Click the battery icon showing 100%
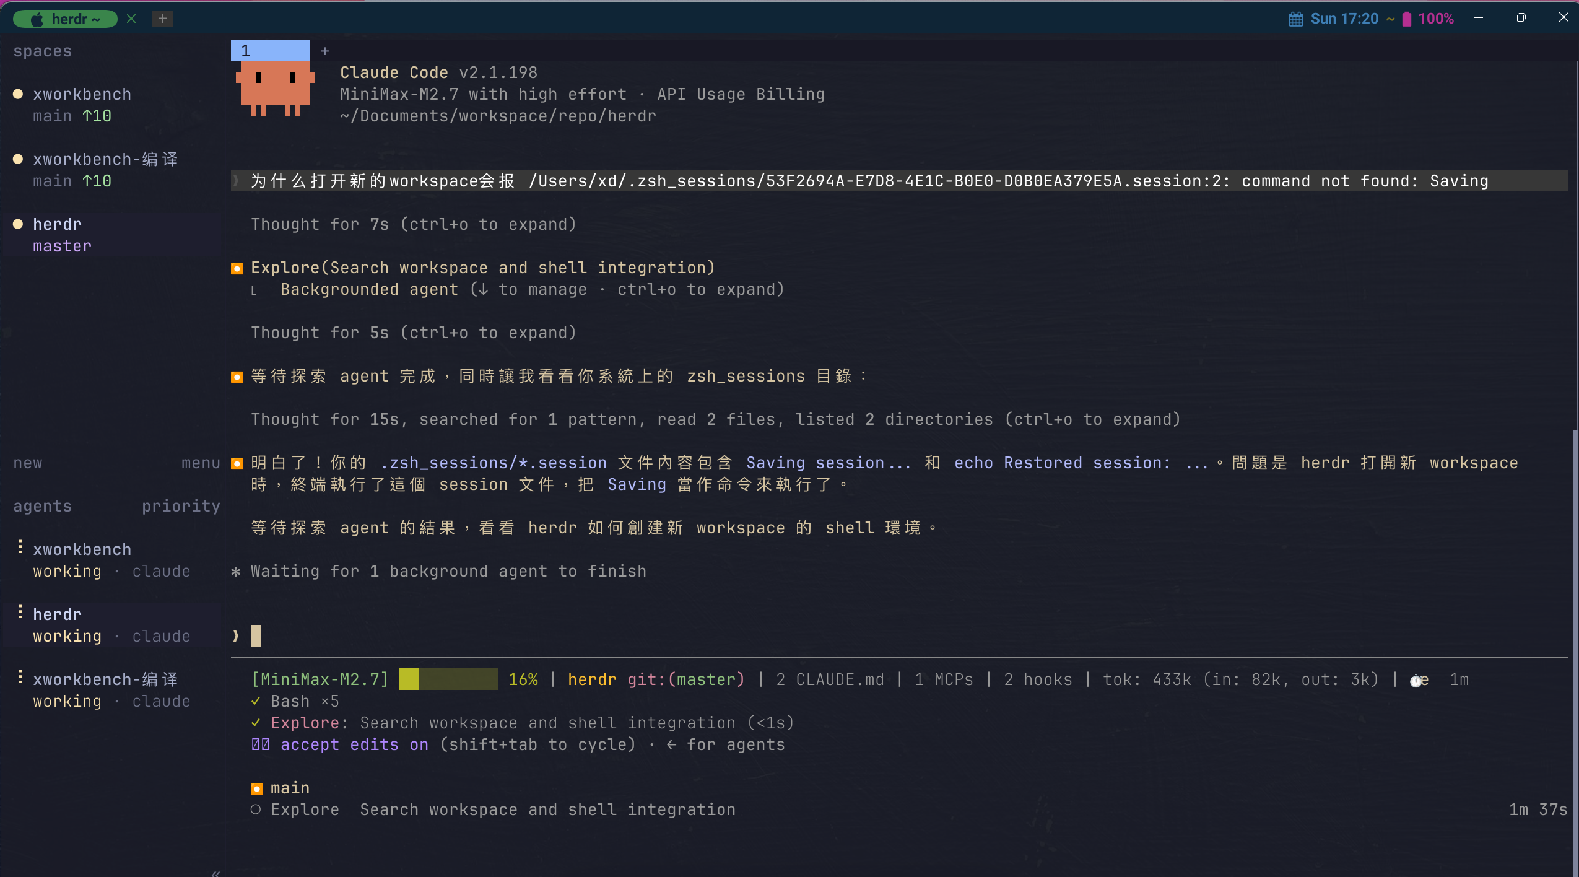The height and width of the screenshot is (877, 1579). (1407, 19)
